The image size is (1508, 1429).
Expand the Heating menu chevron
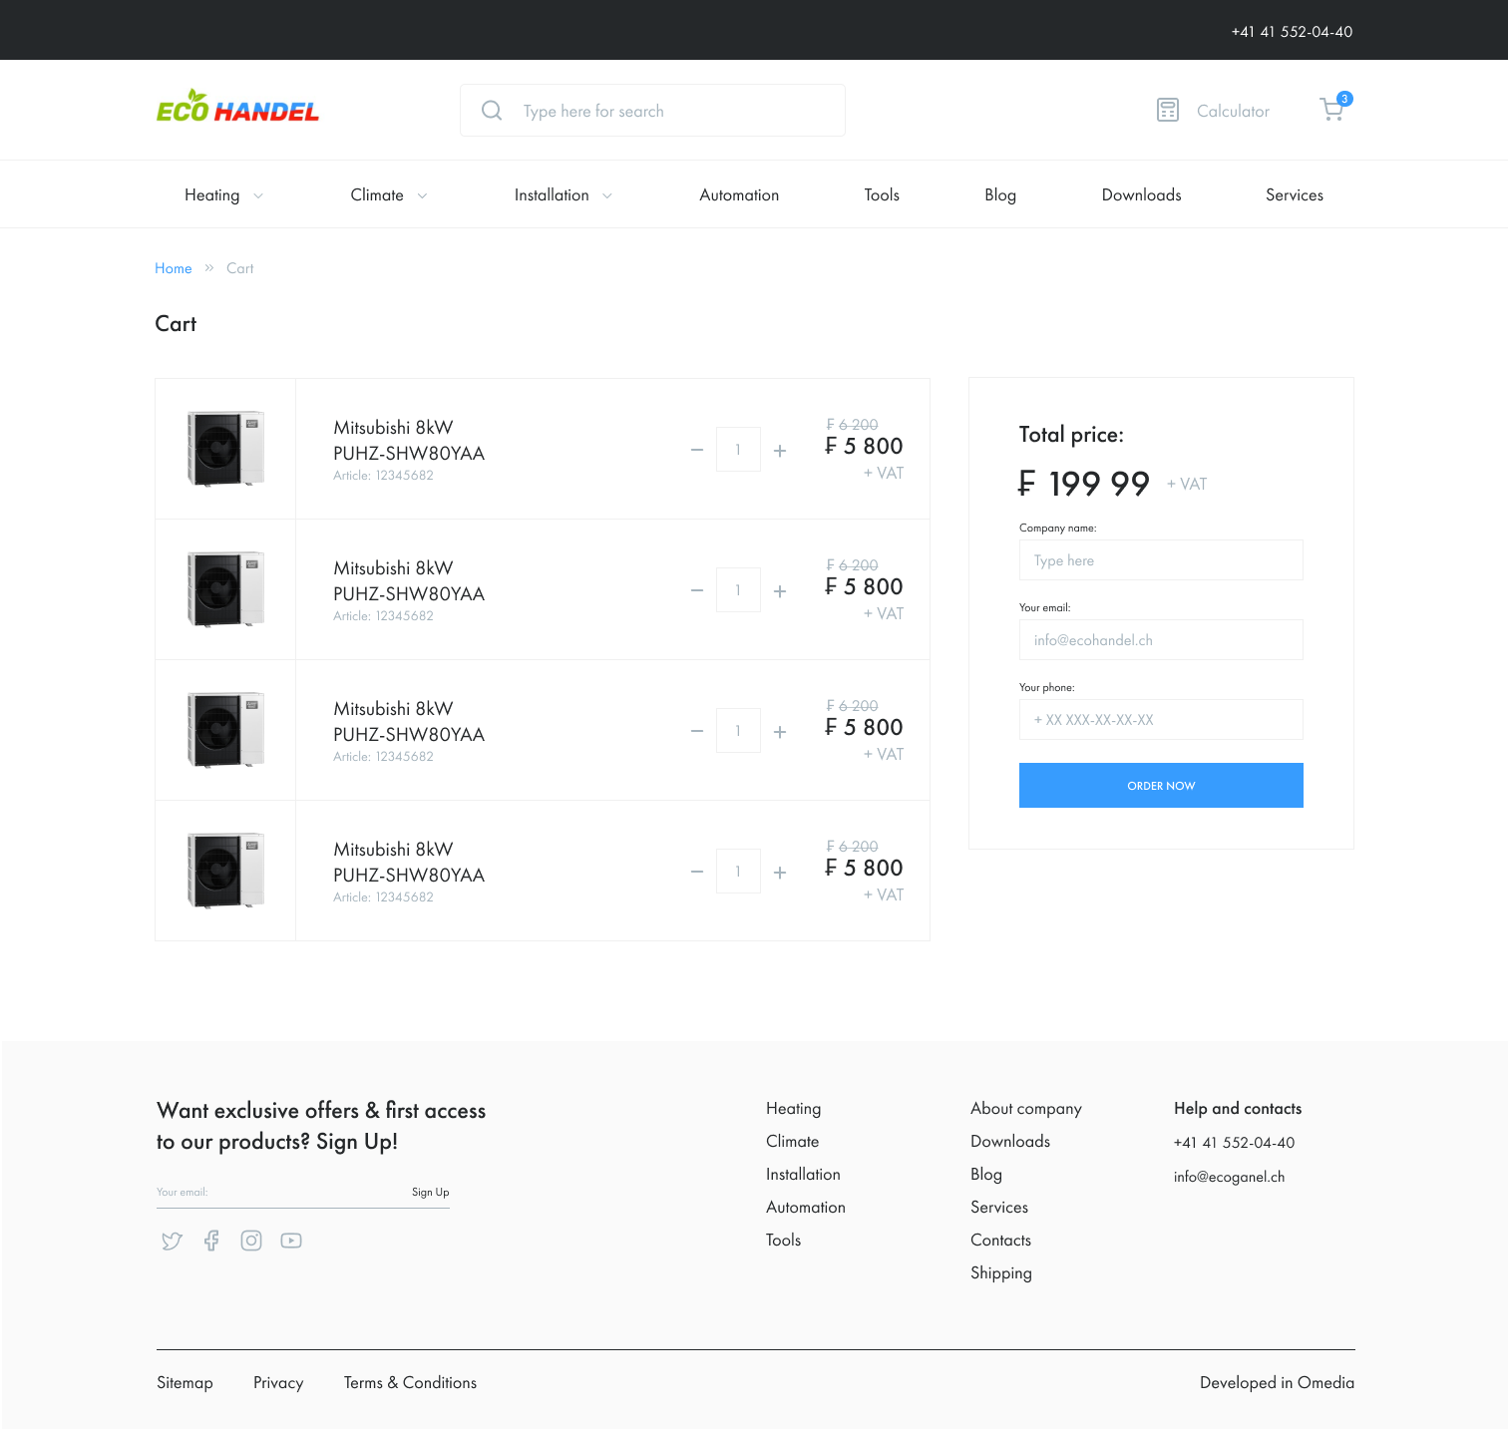(258, 196)
